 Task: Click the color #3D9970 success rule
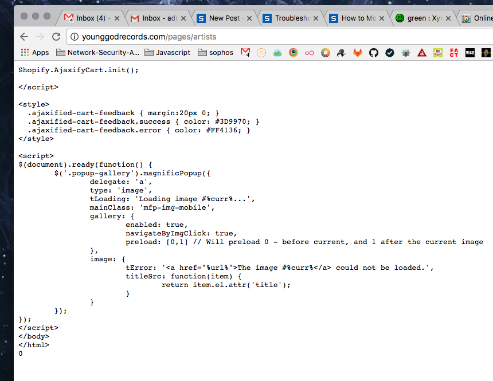coord(144,121)
